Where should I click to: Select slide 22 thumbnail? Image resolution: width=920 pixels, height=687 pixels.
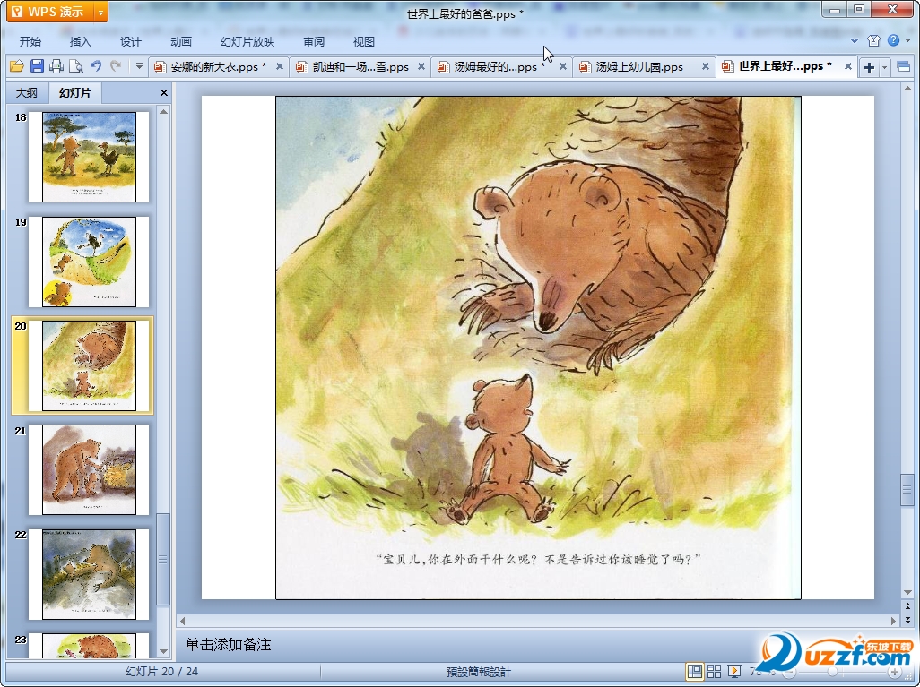pyautogui.click(x=89, y=574)
